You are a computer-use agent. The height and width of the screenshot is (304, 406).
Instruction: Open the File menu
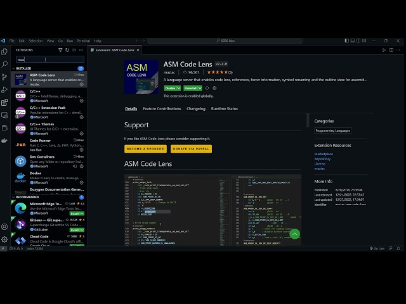click(12, 41)
